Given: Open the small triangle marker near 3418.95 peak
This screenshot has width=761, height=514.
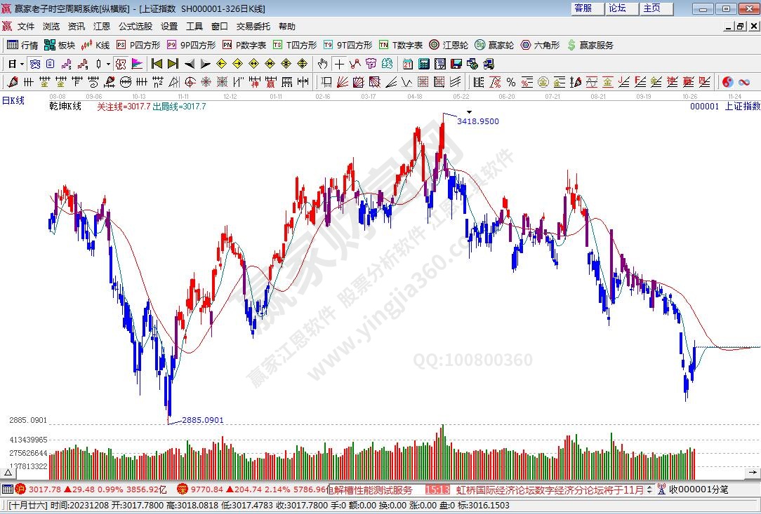Looking at the screenshot, I should 470,112.
